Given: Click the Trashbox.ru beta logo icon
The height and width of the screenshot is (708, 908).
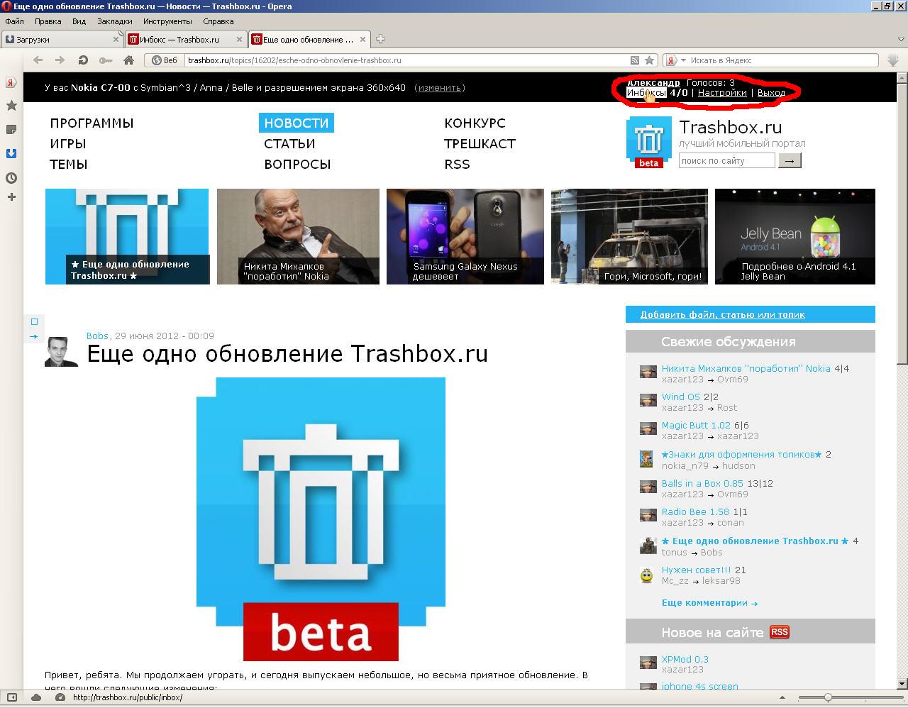Looking at the screenshot, I should click(x=649, y=143).
